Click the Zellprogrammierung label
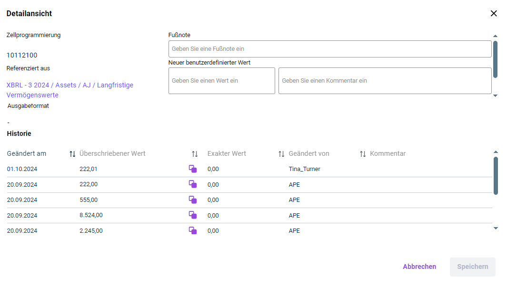Image resolution: width=507 pixels, height=286 pixels. 33,35
